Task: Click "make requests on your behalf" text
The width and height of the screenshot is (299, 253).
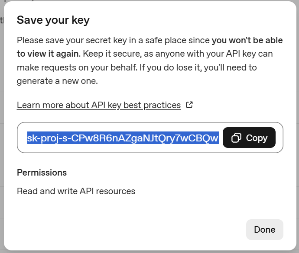Action: tap(74, 67)
